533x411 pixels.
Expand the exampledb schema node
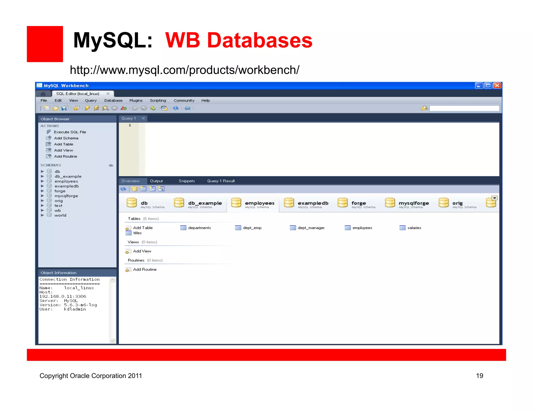tap(42, 186)
